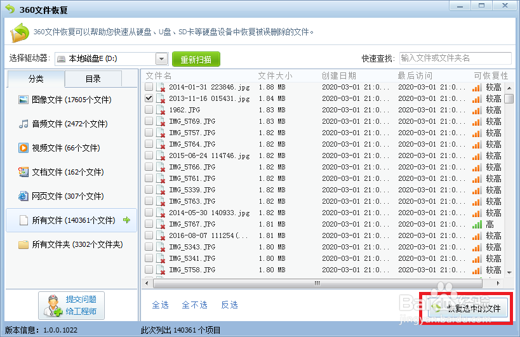Screen dimensions: 520x337
Task: Click the recoverability bars for IMG_5767.JPG
Action: 477,224
